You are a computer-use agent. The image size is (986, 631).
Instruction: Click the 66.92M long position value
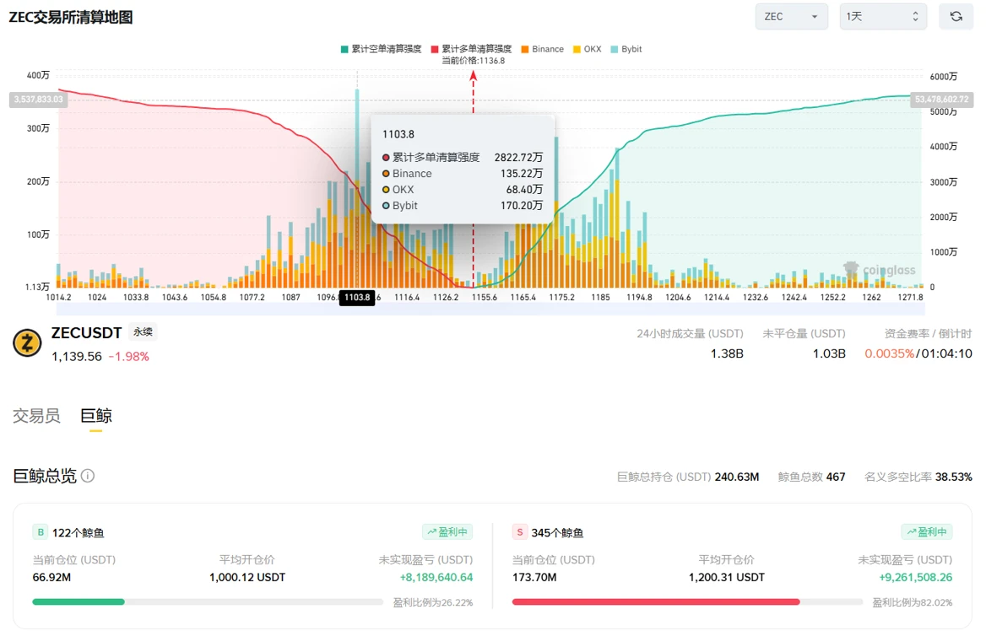[51, 577]
